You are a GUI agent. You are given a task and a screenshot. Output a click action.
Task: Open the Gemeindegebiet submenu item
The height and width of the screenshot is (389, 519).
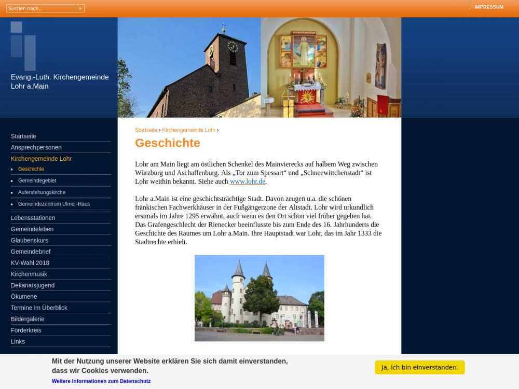pyautogui.click(x=37, y=180)
